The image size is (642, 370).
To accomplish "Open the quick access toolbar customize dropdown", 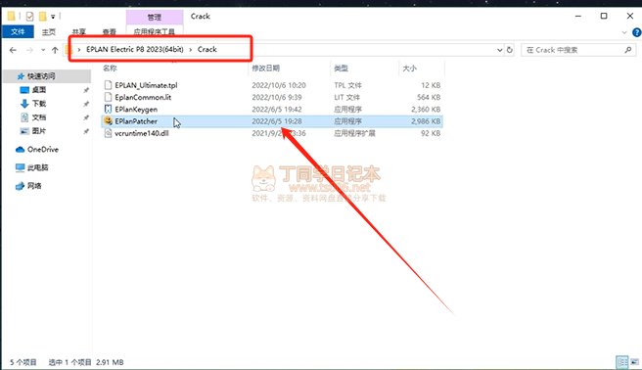I will tap(53, 17).
